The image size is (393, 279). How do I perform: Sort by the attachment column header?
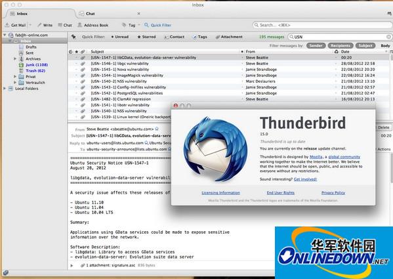pos(83,52)
